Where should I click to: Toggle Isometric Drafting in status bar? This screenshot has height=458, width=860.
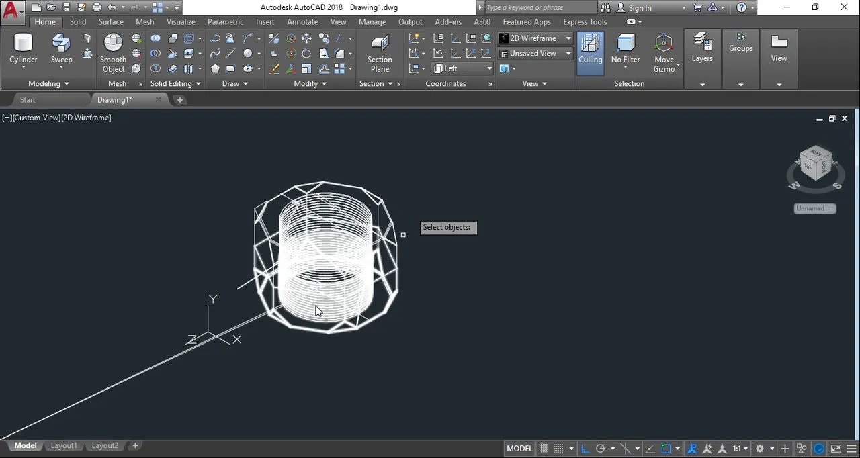pyautogui.click(x=625, y=449)
